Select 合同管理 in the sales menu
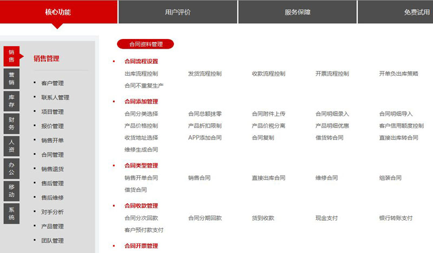This screenshot has width=433, height=253. [x=53, y=155]
